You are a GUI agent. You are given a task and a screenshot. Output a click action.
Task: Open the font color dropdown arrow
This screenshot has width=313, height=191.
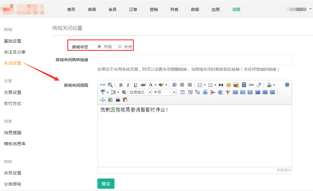(x=155, y=85)
